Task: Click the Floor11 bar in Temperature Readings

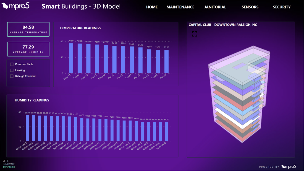Action: pos(71,58)
